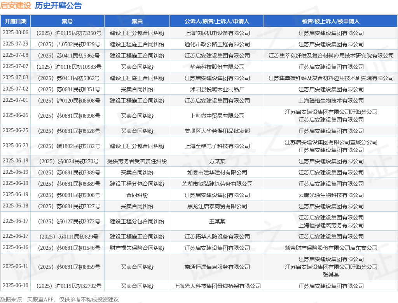The height and width of the screenshot is (303, 398).
Task: Select the date 2025-06-11
Action: (16, 266)
